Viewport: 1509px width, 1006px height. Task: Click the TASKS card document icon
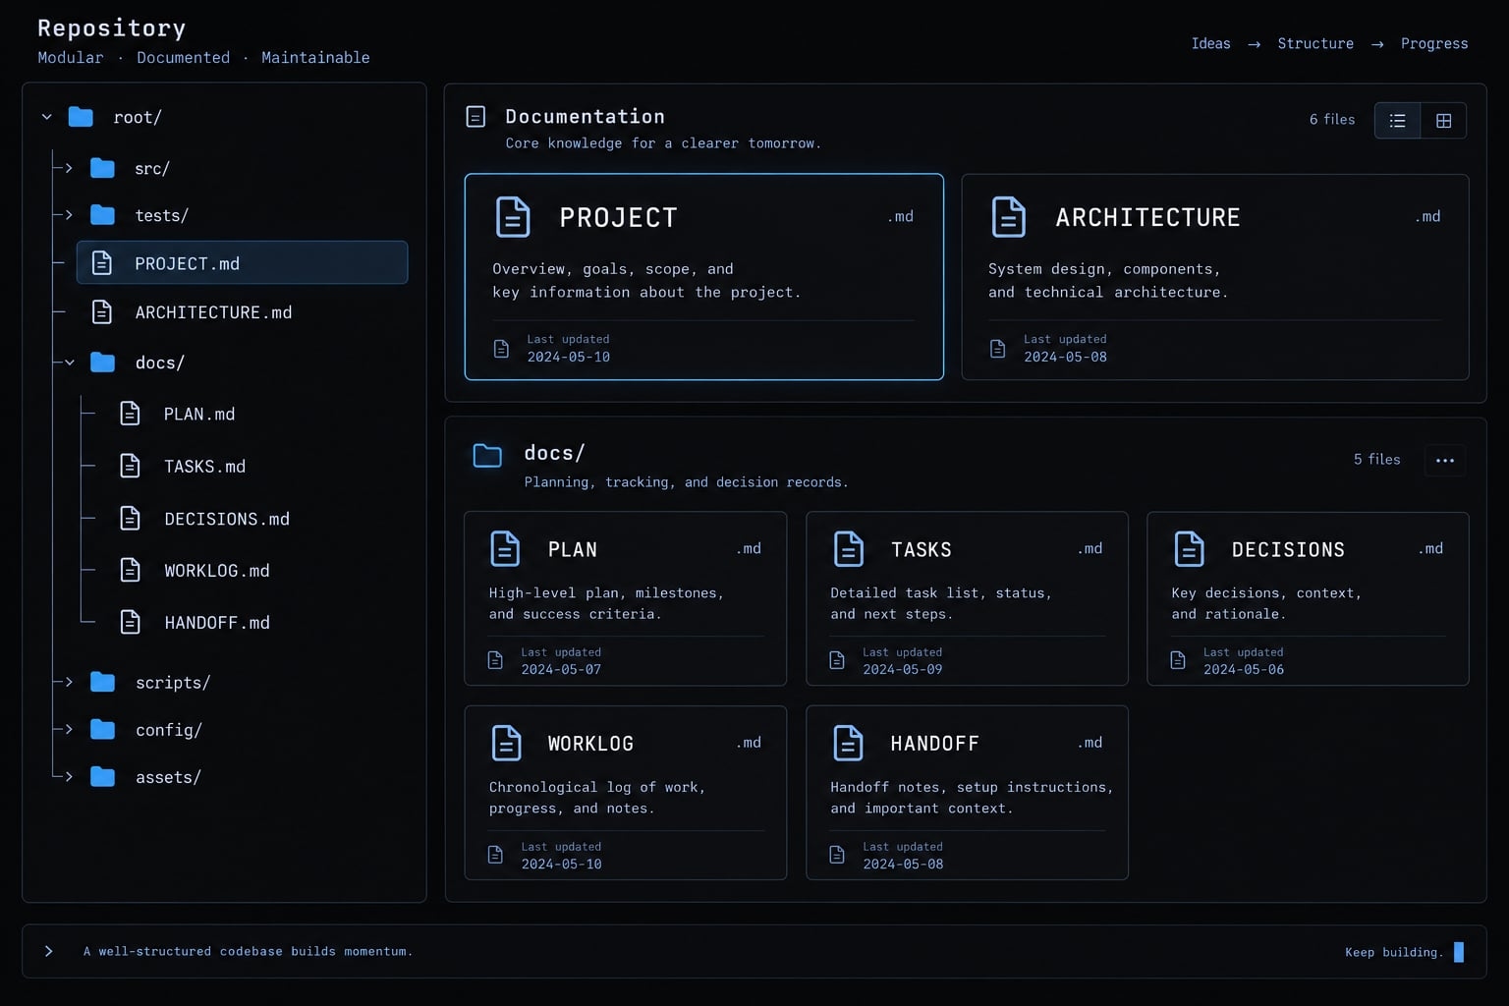pyautogui.click(x=848, y=548)
